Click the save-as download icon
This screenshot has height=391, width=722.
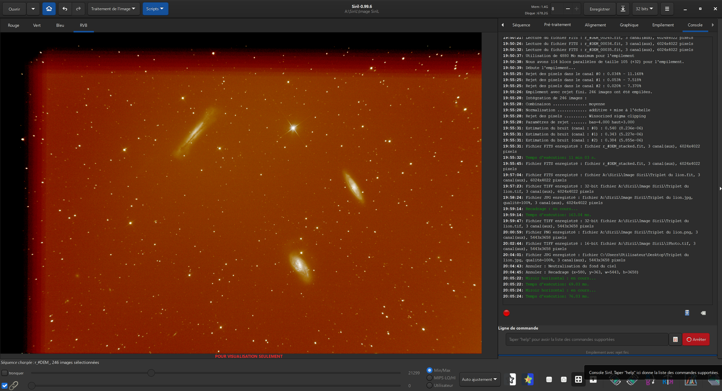point(623,9)
